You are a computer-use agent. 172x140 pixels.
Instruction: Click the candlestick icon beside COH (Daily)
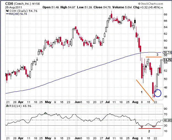pos(7,11)
